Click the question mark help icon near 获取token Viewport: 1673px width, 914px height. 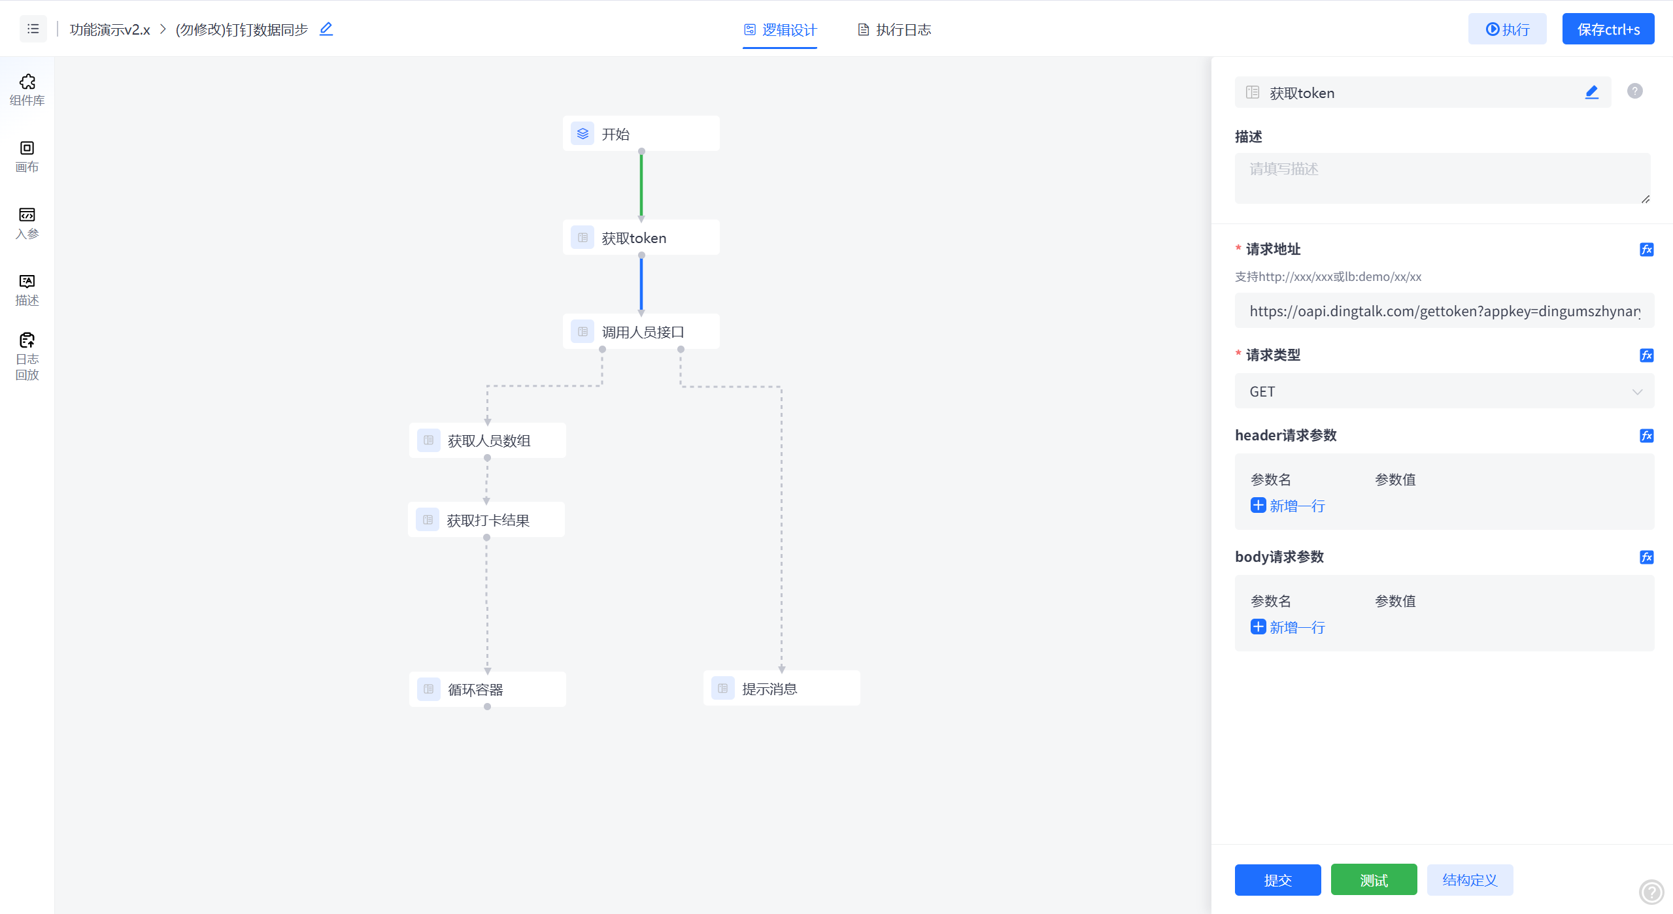coord(1634,91)
